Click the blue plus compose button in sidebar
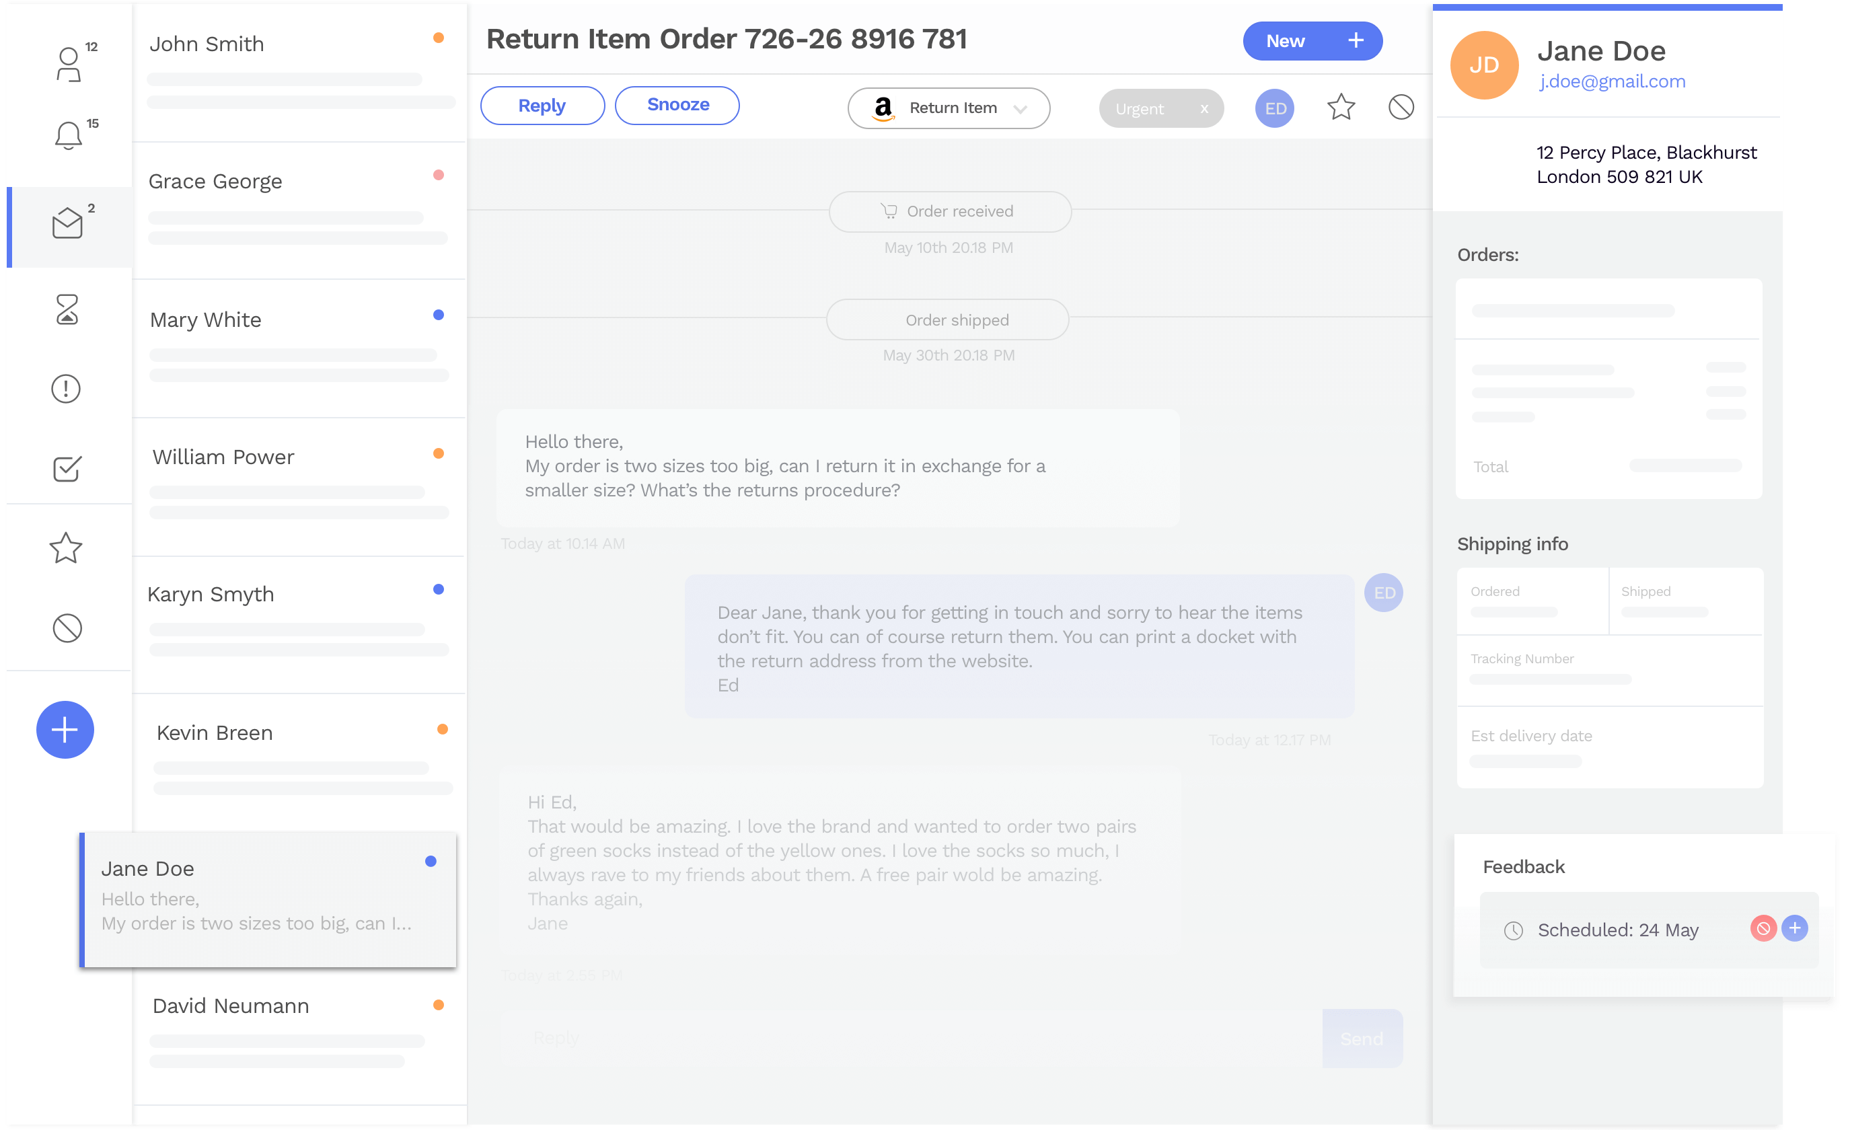Viewport: 1850px width, 1130px height. click(65, 730)
